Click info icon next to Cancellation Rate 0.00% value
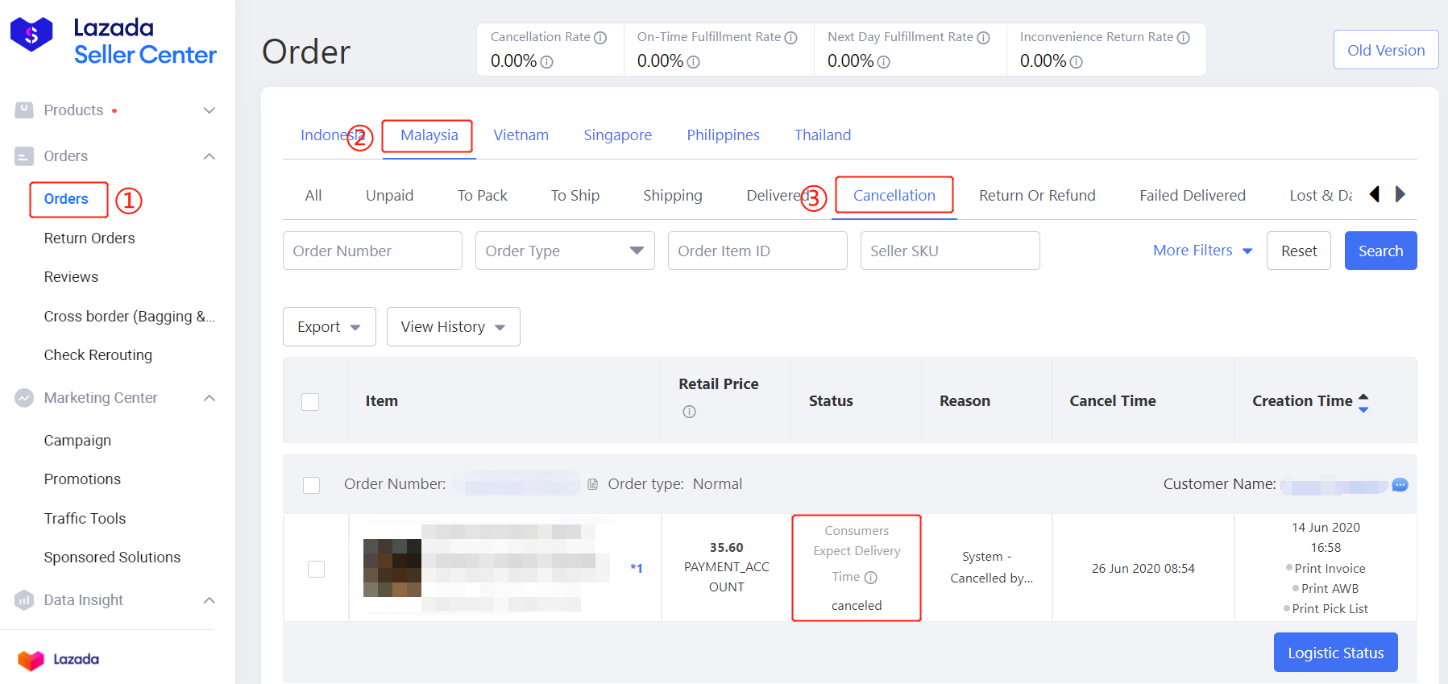1448x684 pixels. 546,62
